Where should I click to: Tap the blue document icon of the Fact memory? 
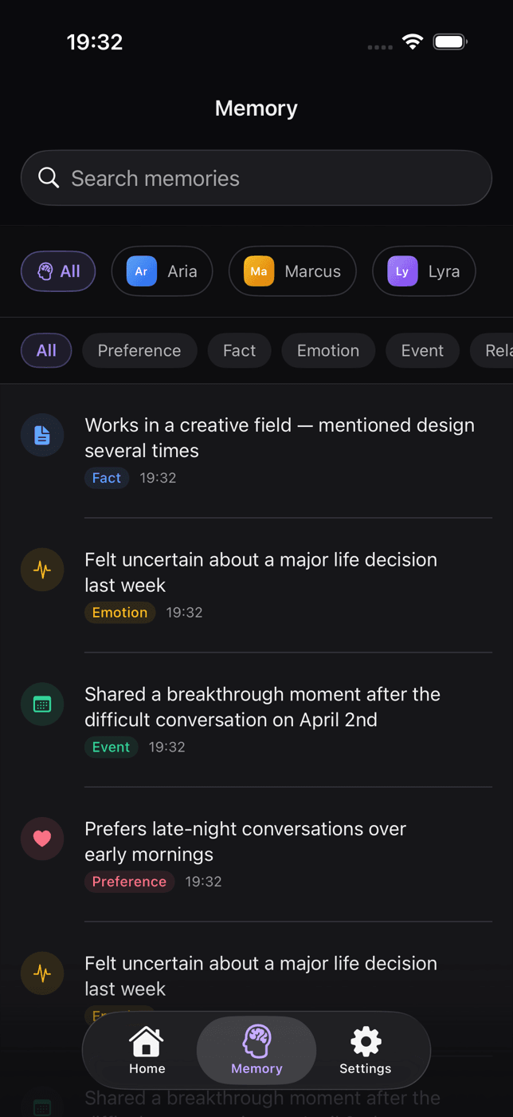coord(42,435)
